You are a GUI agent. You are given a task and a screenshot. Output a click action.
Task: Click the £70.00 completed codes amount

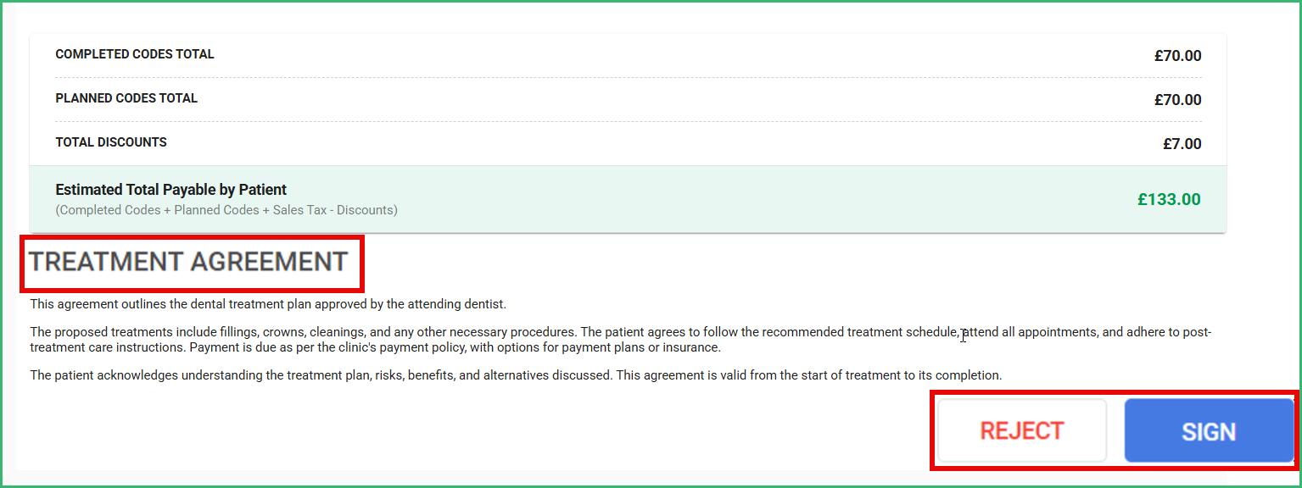[x=1177, y=55]
